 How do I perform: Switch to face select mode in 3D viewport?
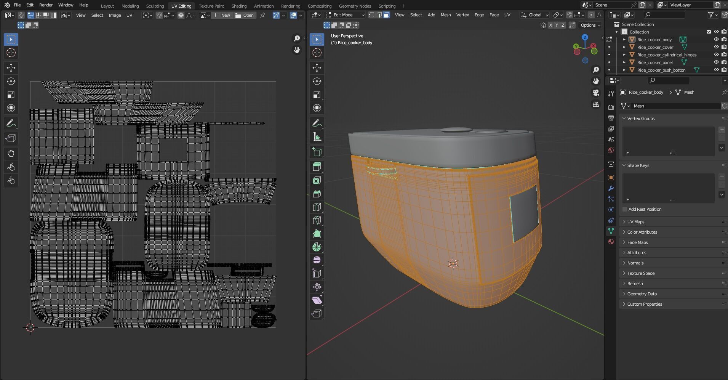pos(387,15)
